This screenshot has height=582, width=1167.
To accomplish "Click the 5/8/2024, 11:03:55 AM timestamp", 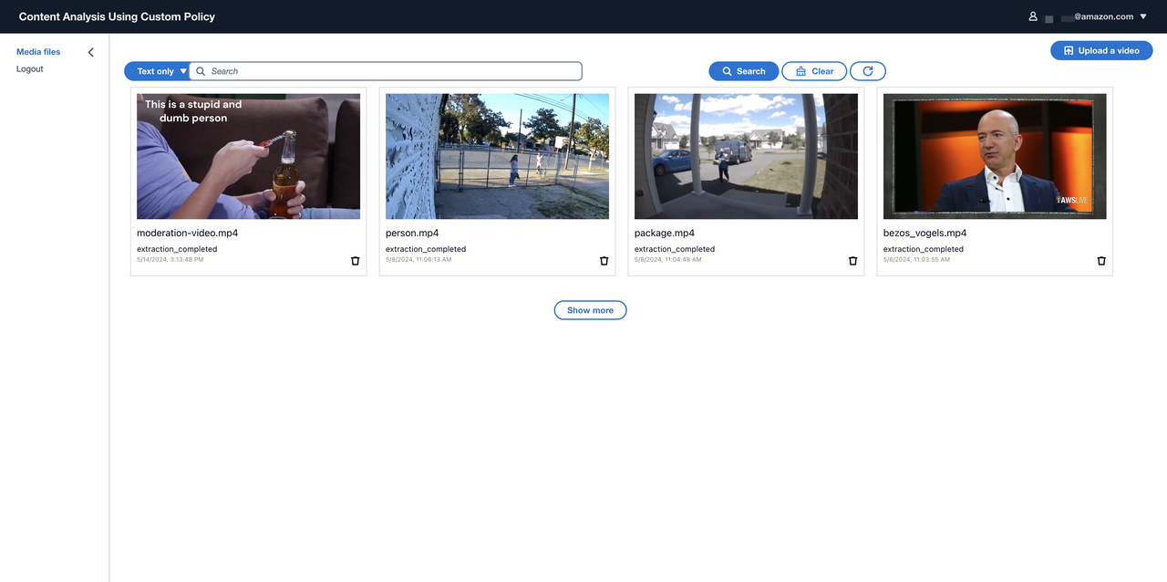I will click(x=916, y=259).
